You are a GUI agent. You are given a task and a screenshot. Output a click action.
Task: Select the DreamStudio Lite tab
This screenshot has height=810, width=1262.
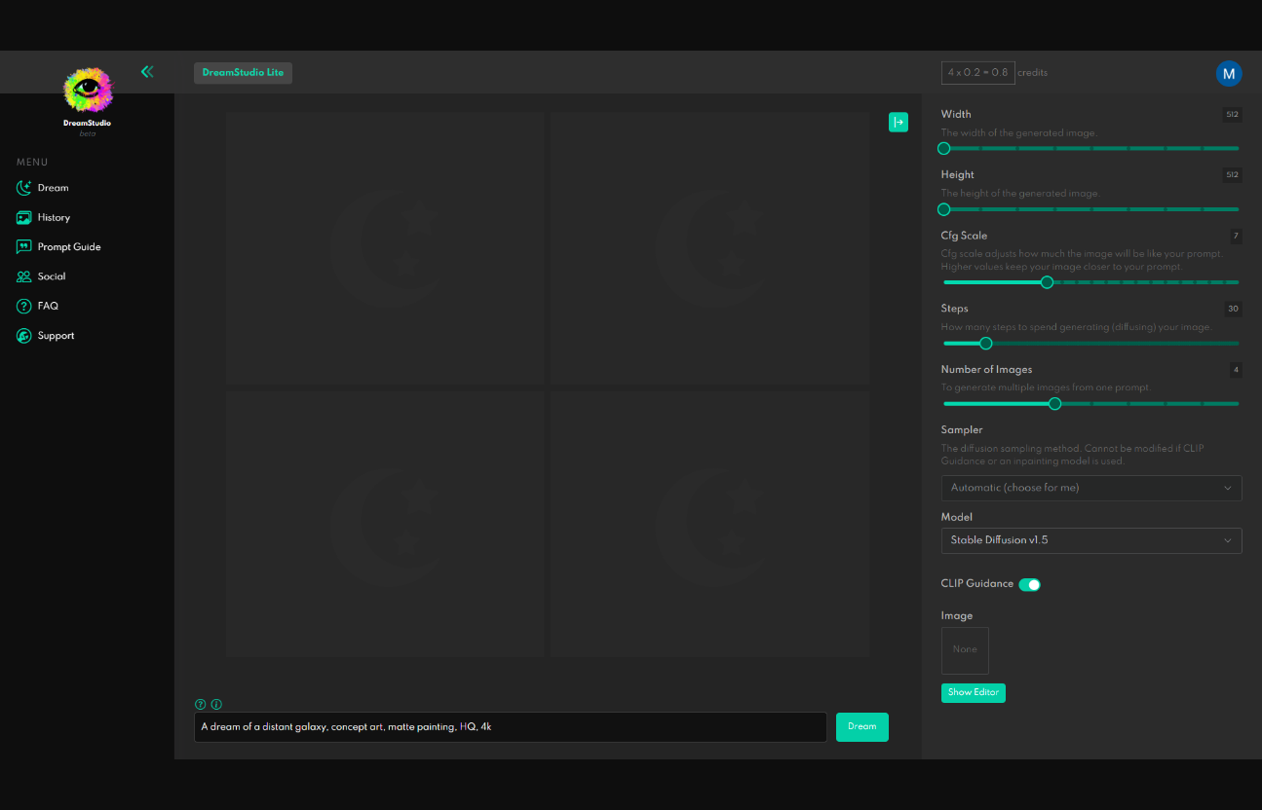(x=243, y=73)
